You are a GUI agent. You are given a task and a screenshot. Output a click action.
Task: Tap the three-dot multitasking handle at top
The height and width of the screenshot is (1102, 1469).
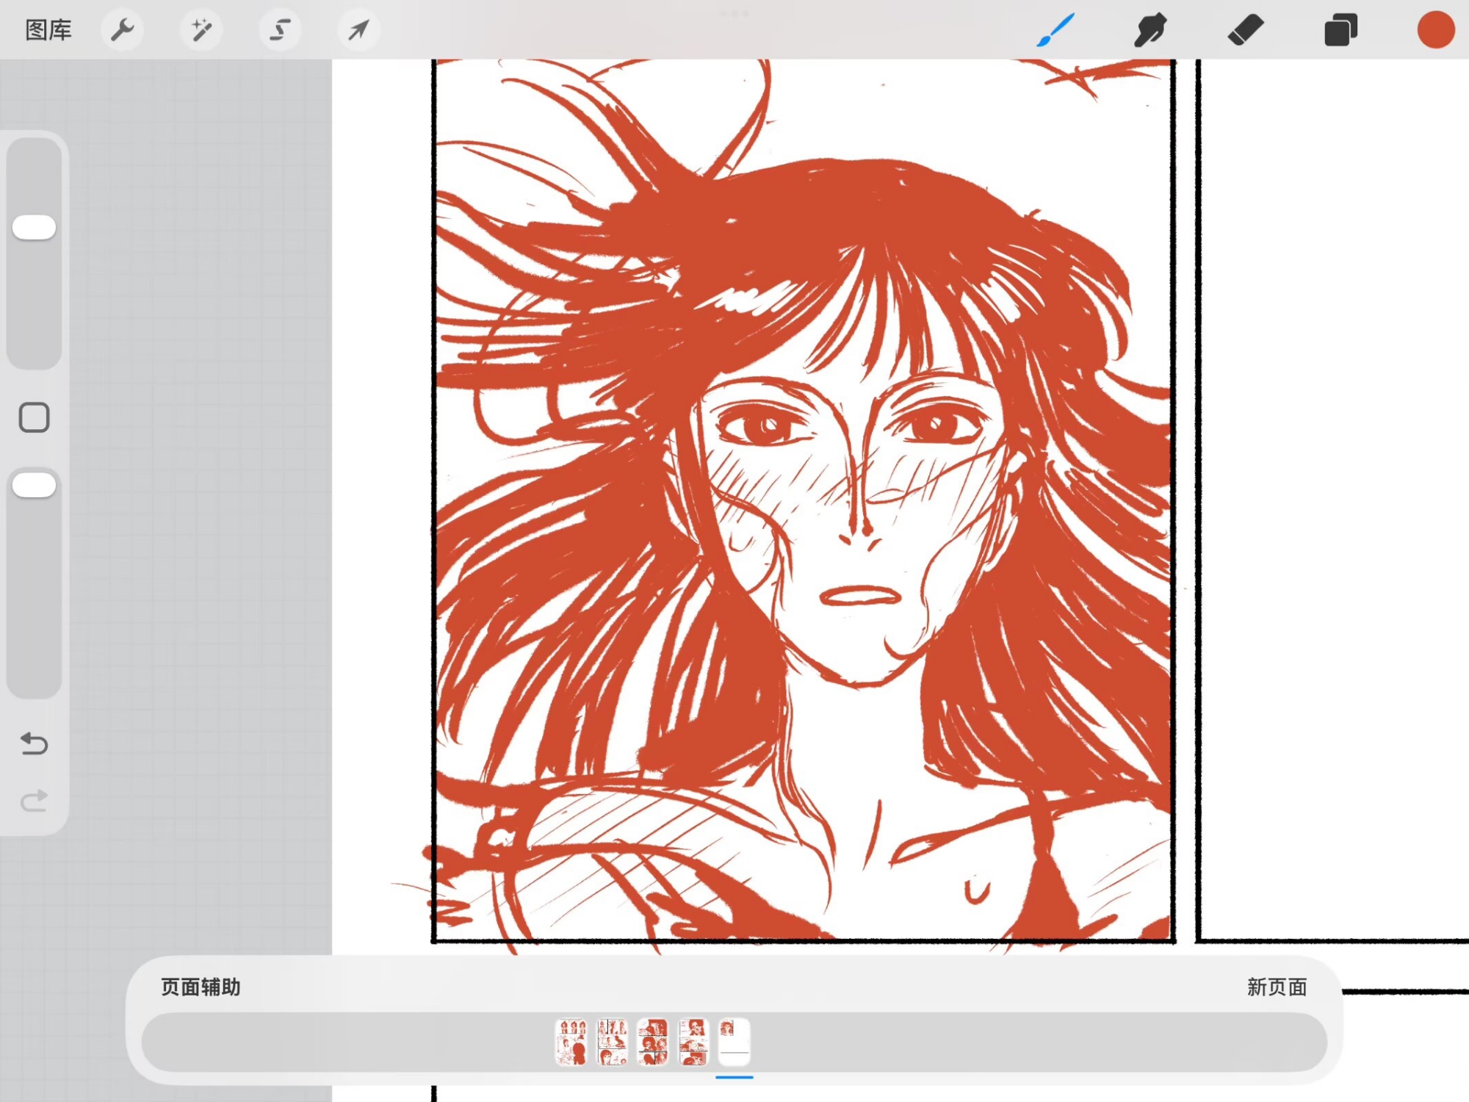click(x=734, y=13)
